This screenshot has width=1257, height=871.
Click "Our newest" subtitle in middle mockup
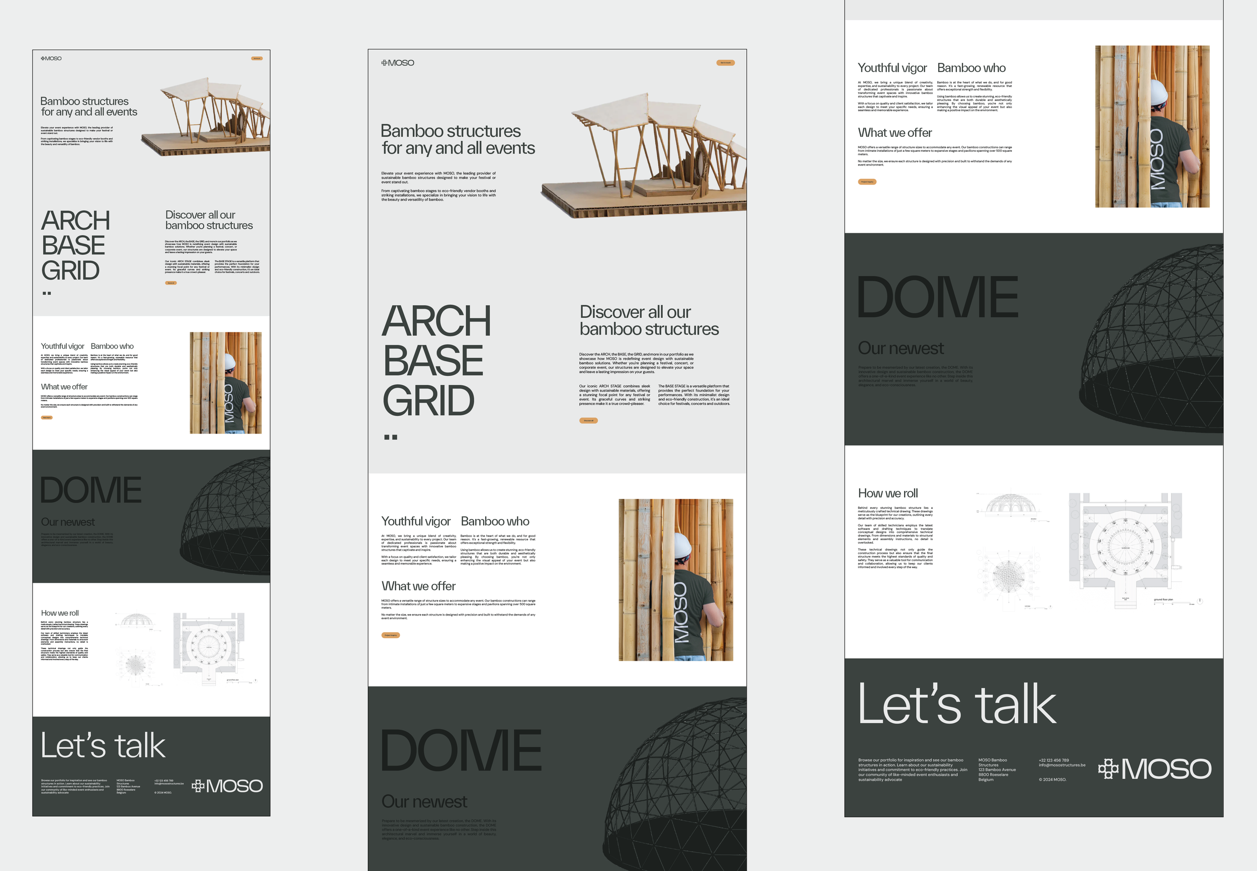click(424, 801)
